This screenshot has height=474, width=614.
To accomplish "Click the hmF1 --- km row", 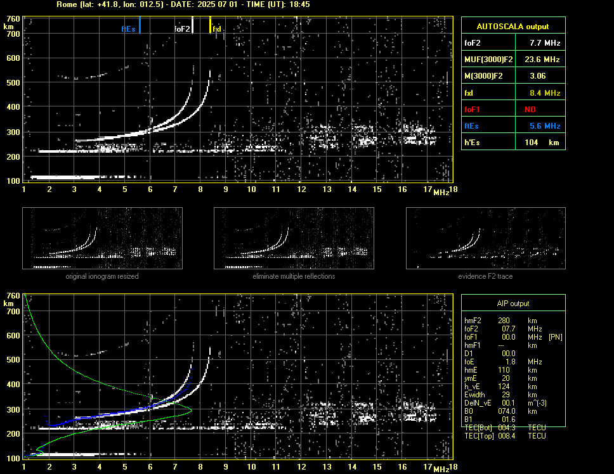I will 501,345.
